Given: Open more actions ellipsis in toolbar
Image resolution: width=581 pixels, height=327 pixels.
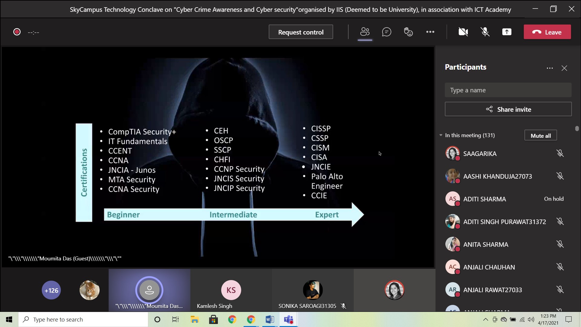Looking at the screenshot, I should coord(430,32).
